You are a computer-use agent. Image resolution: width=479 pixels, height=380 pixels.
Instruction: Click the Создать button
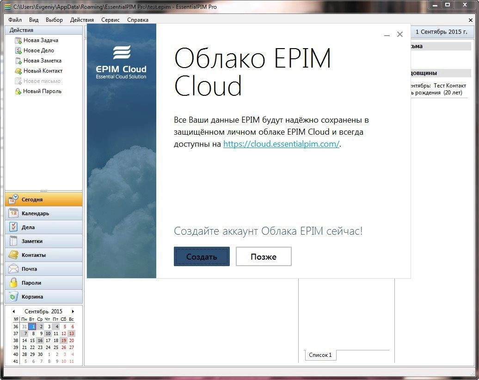[202, 256]
